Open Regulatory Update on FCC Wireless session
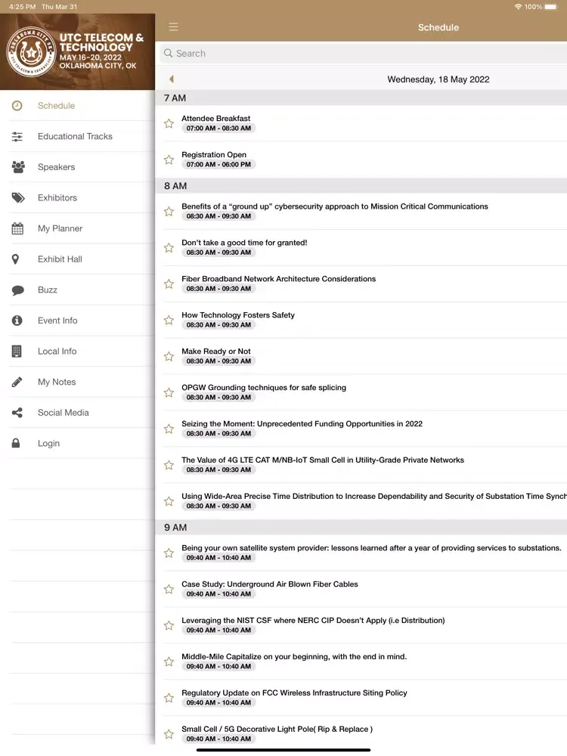The height and width of the screenshot is (756, 567). coord(361,698)
